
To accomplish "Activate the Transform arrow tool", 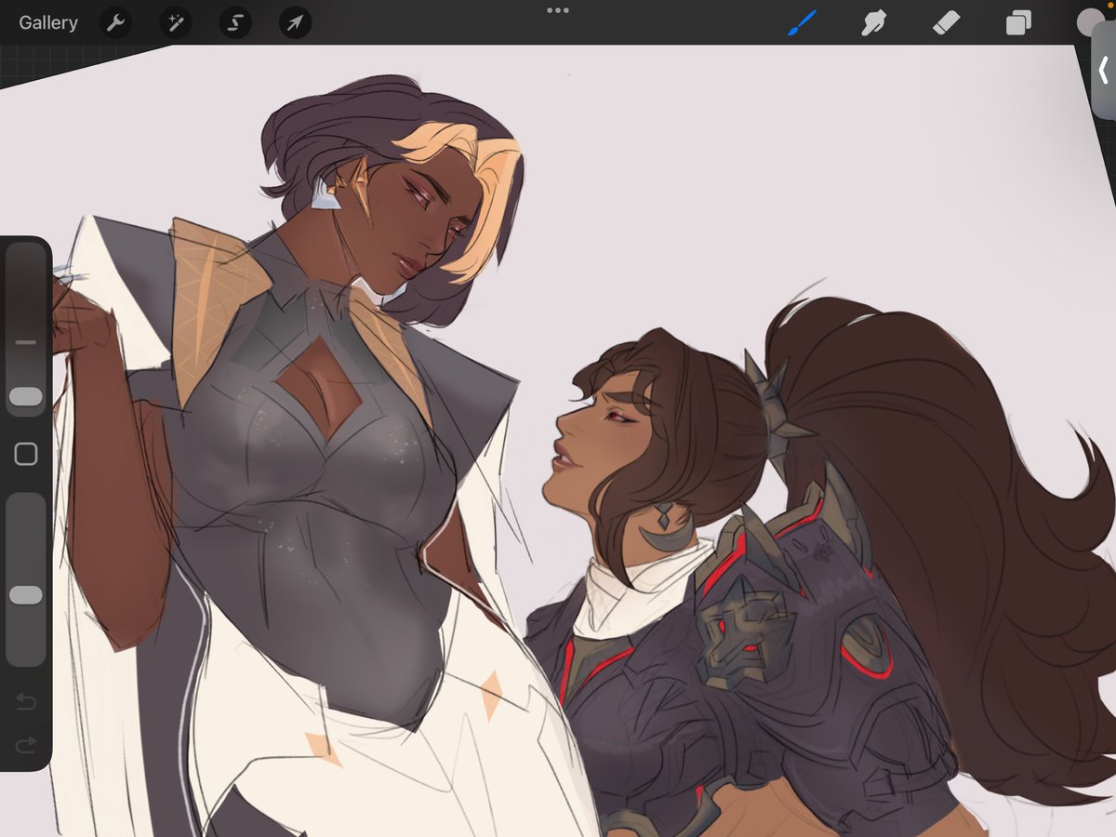I will (295, 22).
